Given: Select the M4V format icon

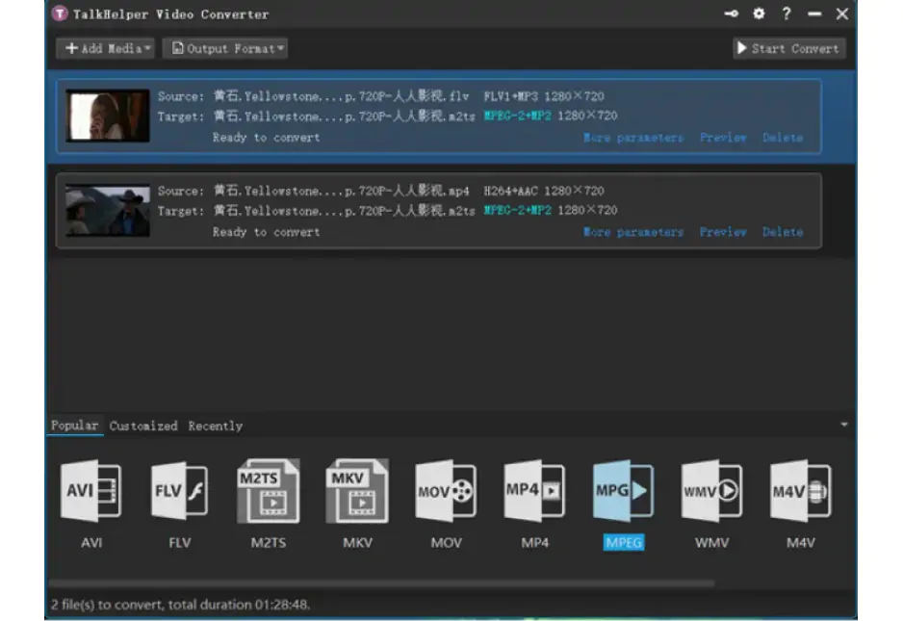Looking at the screenshot, I should point(800,492).
